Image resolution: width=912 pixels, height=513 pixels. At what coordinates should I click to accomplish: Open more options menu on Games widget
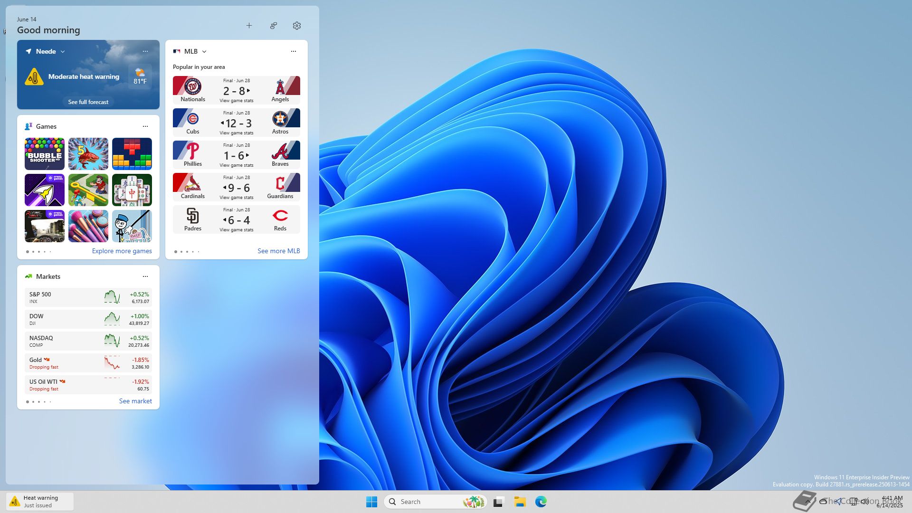[145, 126]
